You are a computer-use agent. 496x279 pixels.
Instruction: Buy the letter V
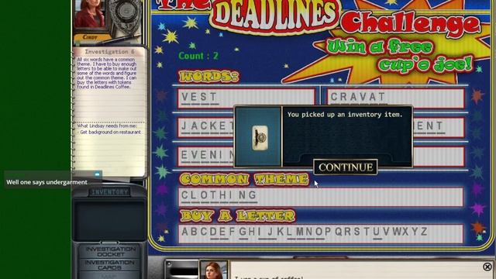click(x=386, y=232)
